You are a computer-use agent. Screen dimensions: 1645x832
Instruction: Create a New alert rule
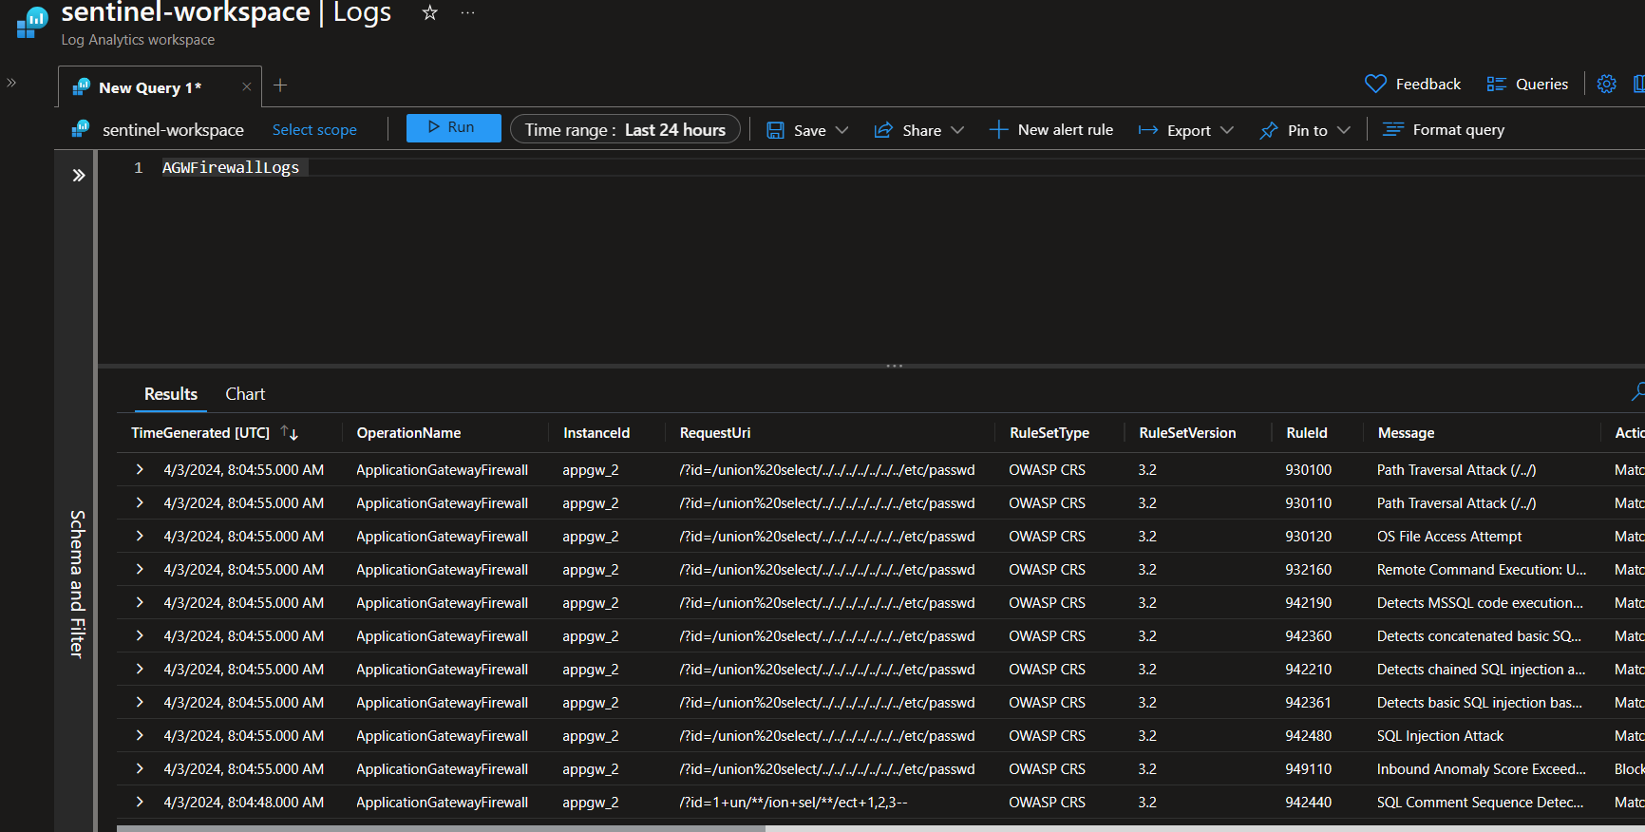1051,129
